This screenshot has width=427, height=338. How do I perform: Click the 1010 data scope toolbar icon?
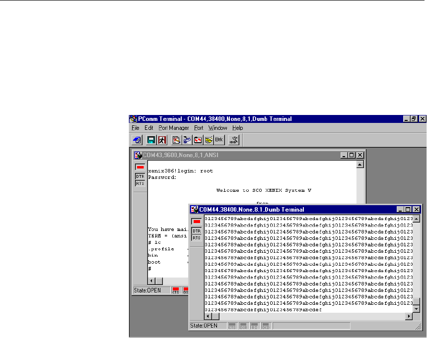pos(234,140)
